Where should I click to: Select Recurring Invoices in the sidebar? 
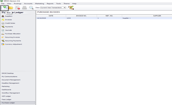click(12, 37)
